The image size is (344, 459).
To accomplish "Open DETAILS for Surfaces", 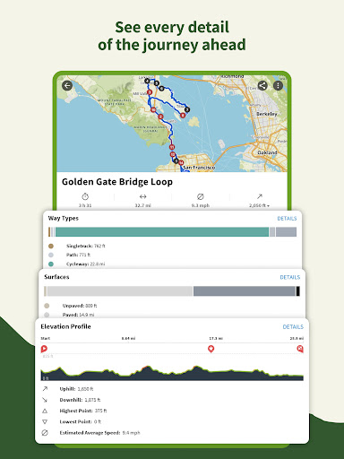I will (x=290, y=277).
